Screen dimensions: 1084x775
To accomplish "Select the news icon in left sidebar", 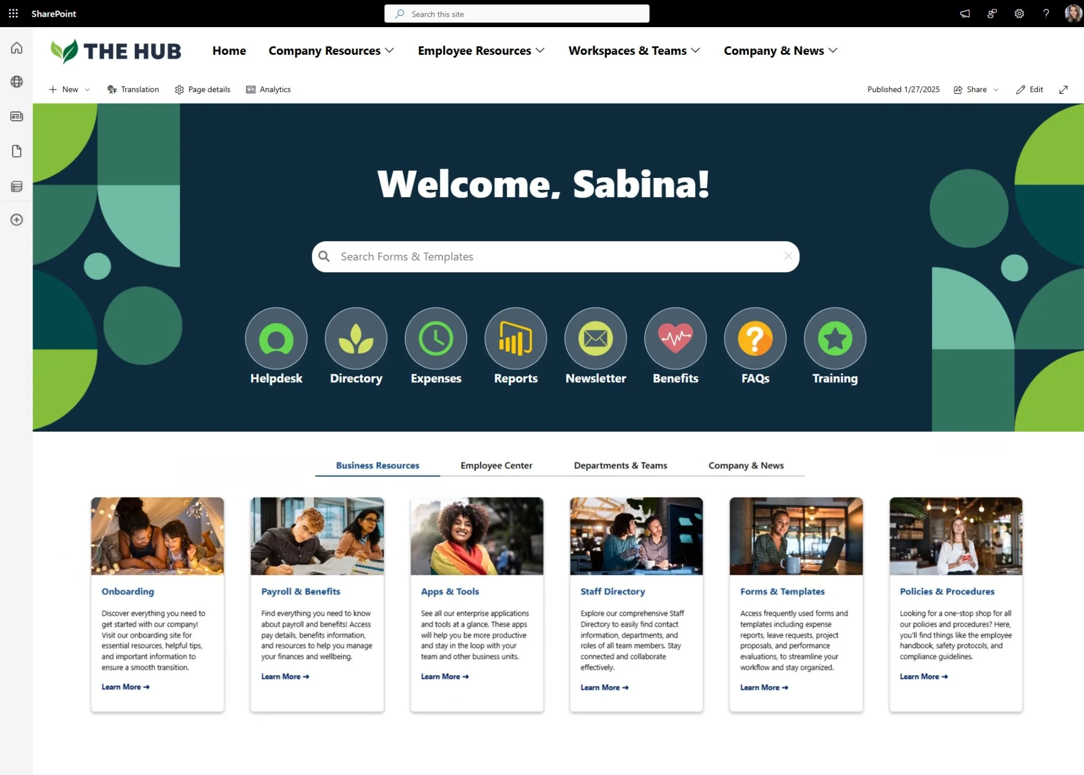I will pyautogui.click(x=17, y=116).
